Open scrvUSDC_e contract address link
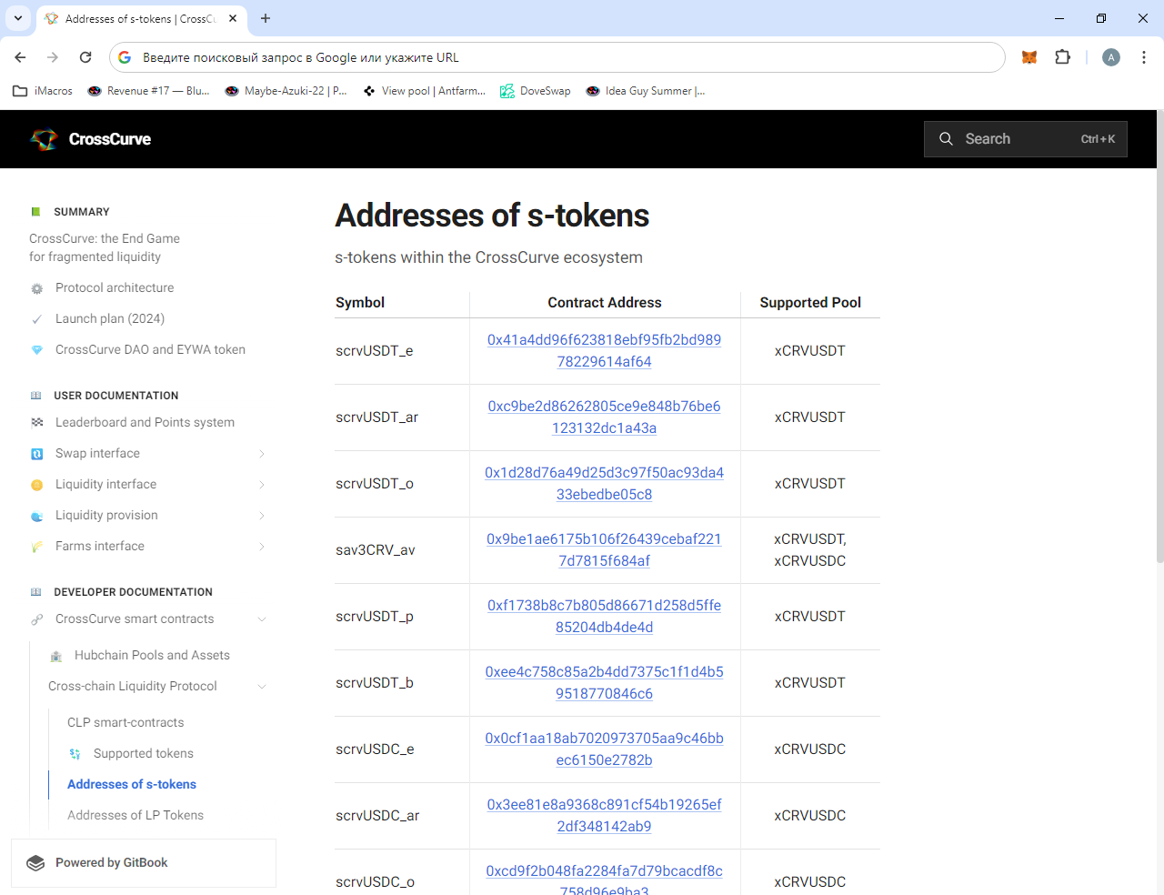Image resolution: width=1164 pixels, height=895 pixels. click(x=604, y=749)
